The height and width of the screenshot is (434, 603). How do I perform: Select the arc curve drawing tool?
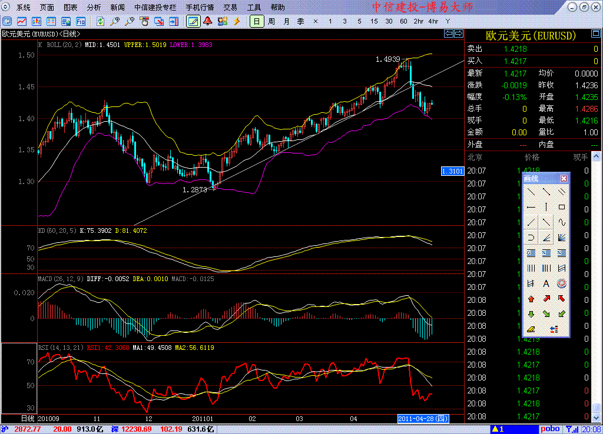click(x=531, y=238)
